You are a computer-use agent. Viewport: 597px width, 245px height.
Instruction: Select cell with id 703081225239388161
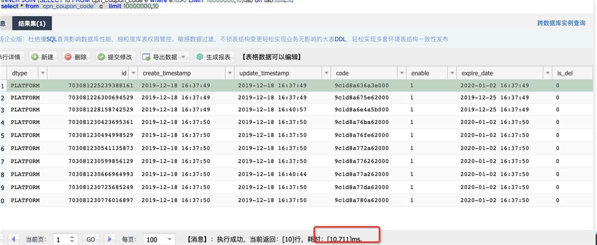click(x=101, y=86)
